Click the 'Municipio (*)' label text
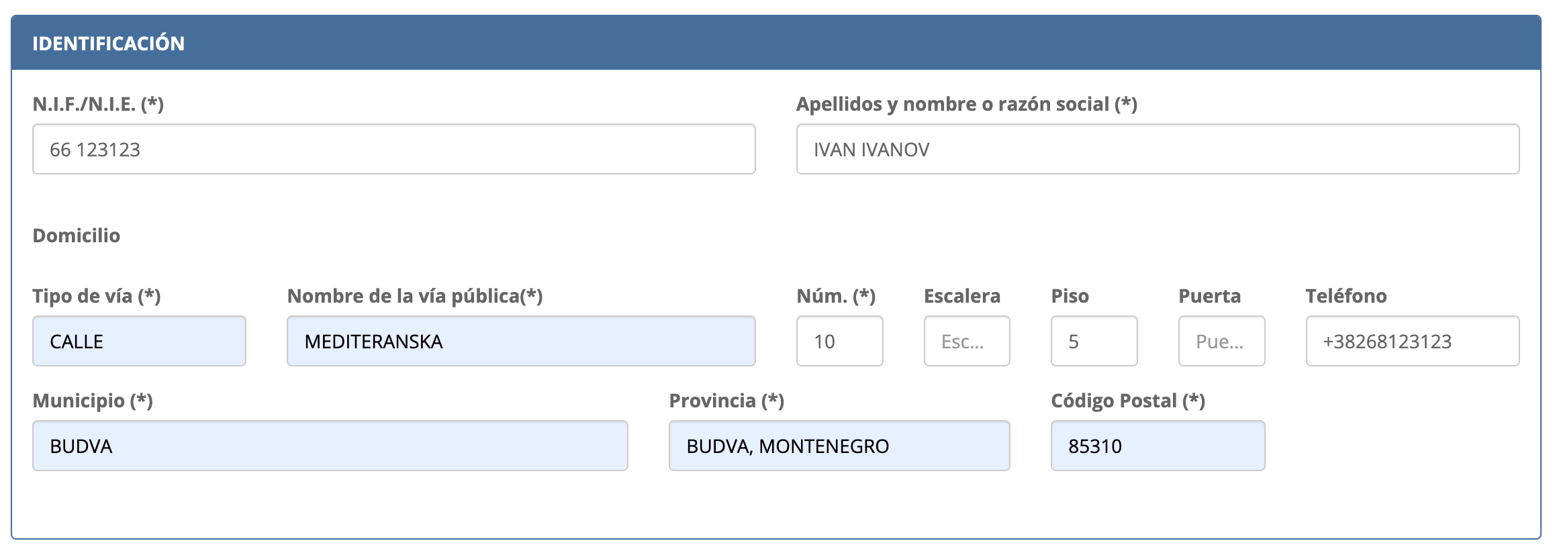This screenshot has width=1555, height=553. click(x=93, y=401)
